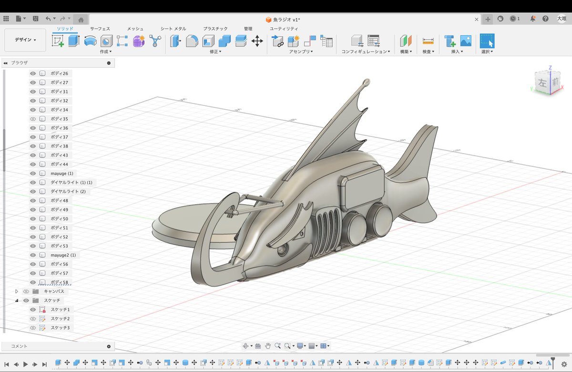Toggle visibility of スケッチ2
Image resolution: width=572 pixels, height=372 pixels.
(x=32, y=319)
